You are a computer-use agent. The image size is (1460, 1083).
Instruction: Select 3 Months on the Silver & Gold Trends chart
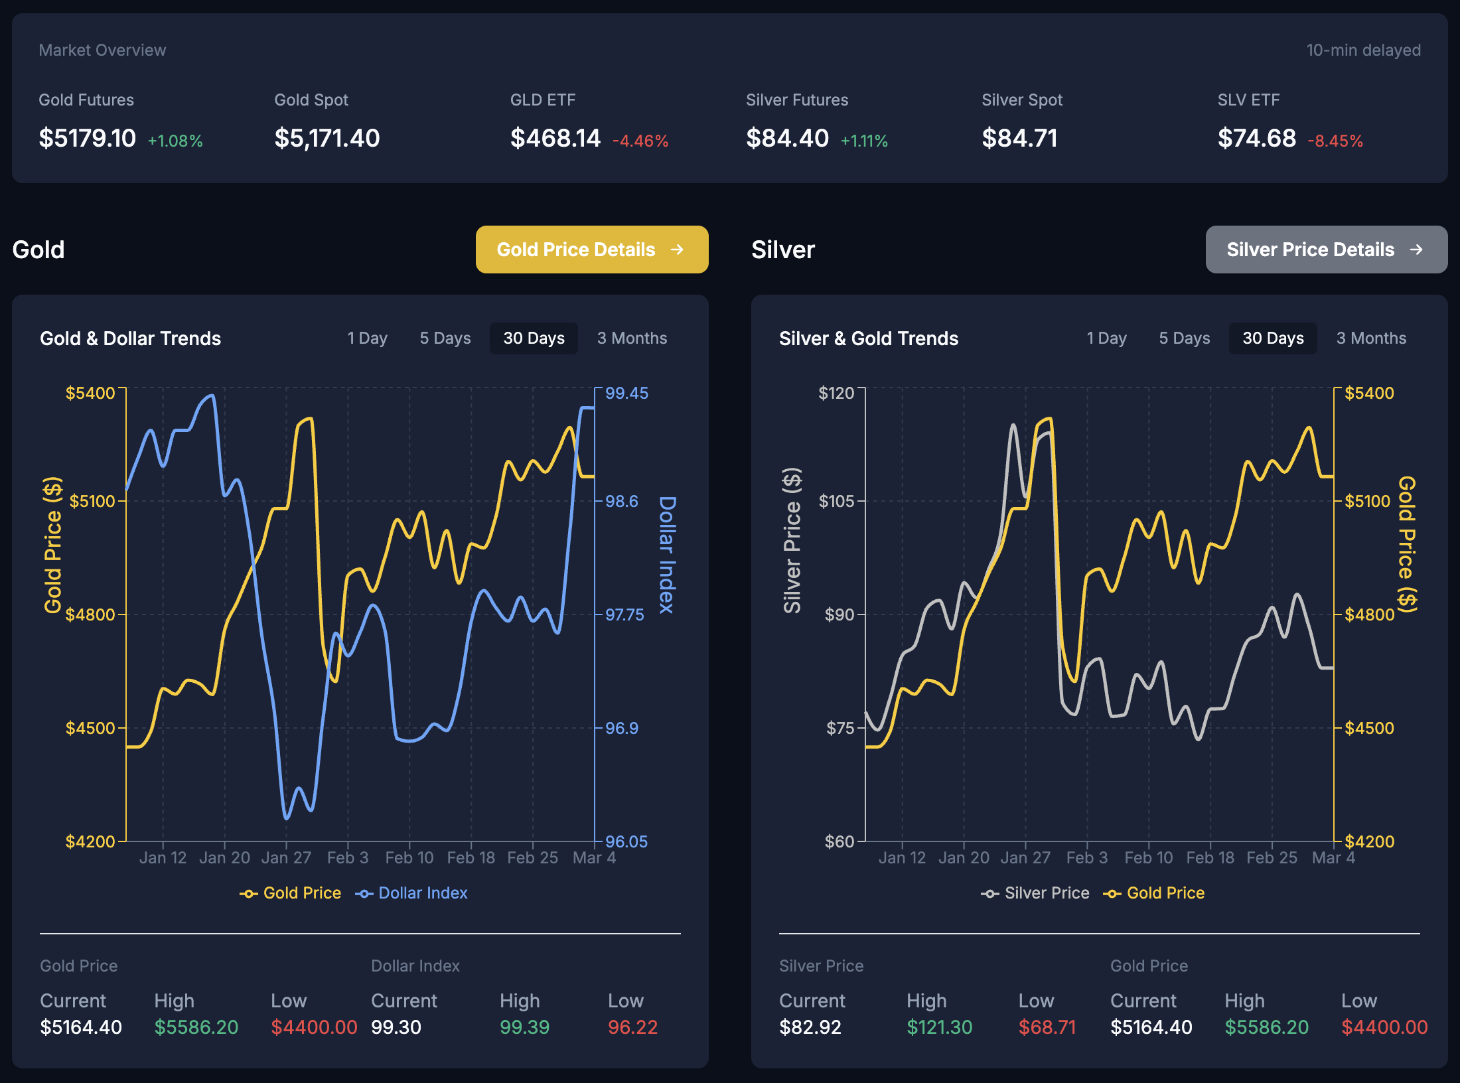[1371, 338]
